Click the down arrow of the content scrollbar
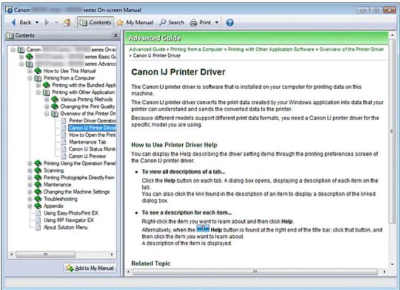 click(392, 264)
